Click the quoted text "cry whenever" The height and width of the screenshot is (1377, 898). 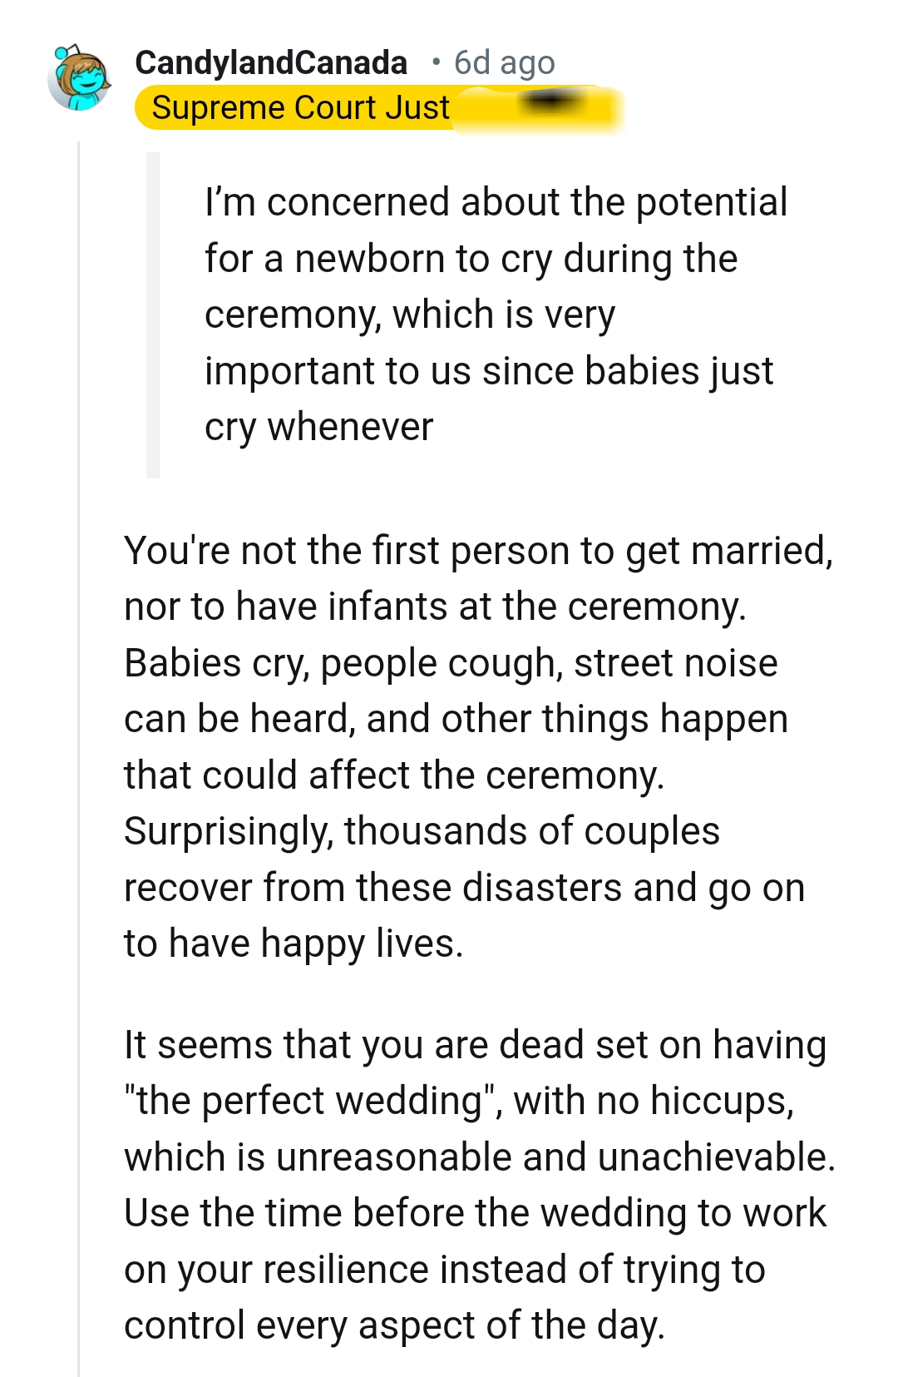click(318, 427)
